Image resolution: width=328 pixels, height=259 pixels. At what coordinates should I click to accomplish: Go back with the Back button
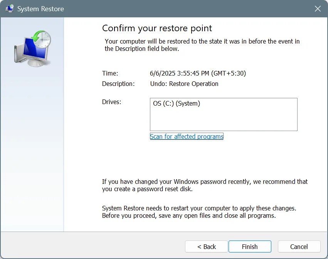[x=206, y=246]
